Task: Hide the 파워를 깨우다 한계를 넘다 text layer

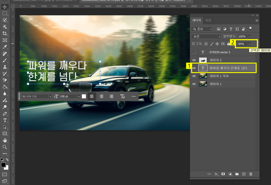Action: pos(194,68)
